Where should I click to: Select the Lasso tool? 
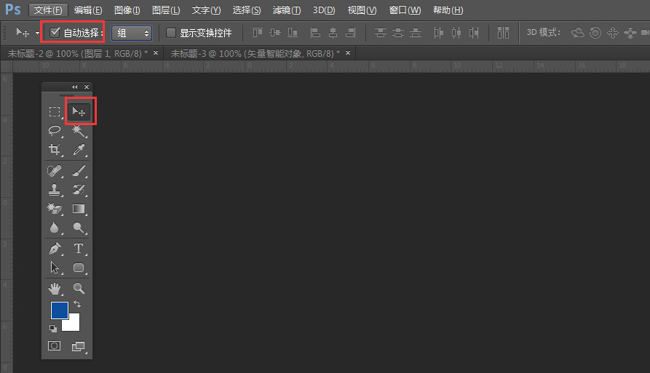coord(55,131)
